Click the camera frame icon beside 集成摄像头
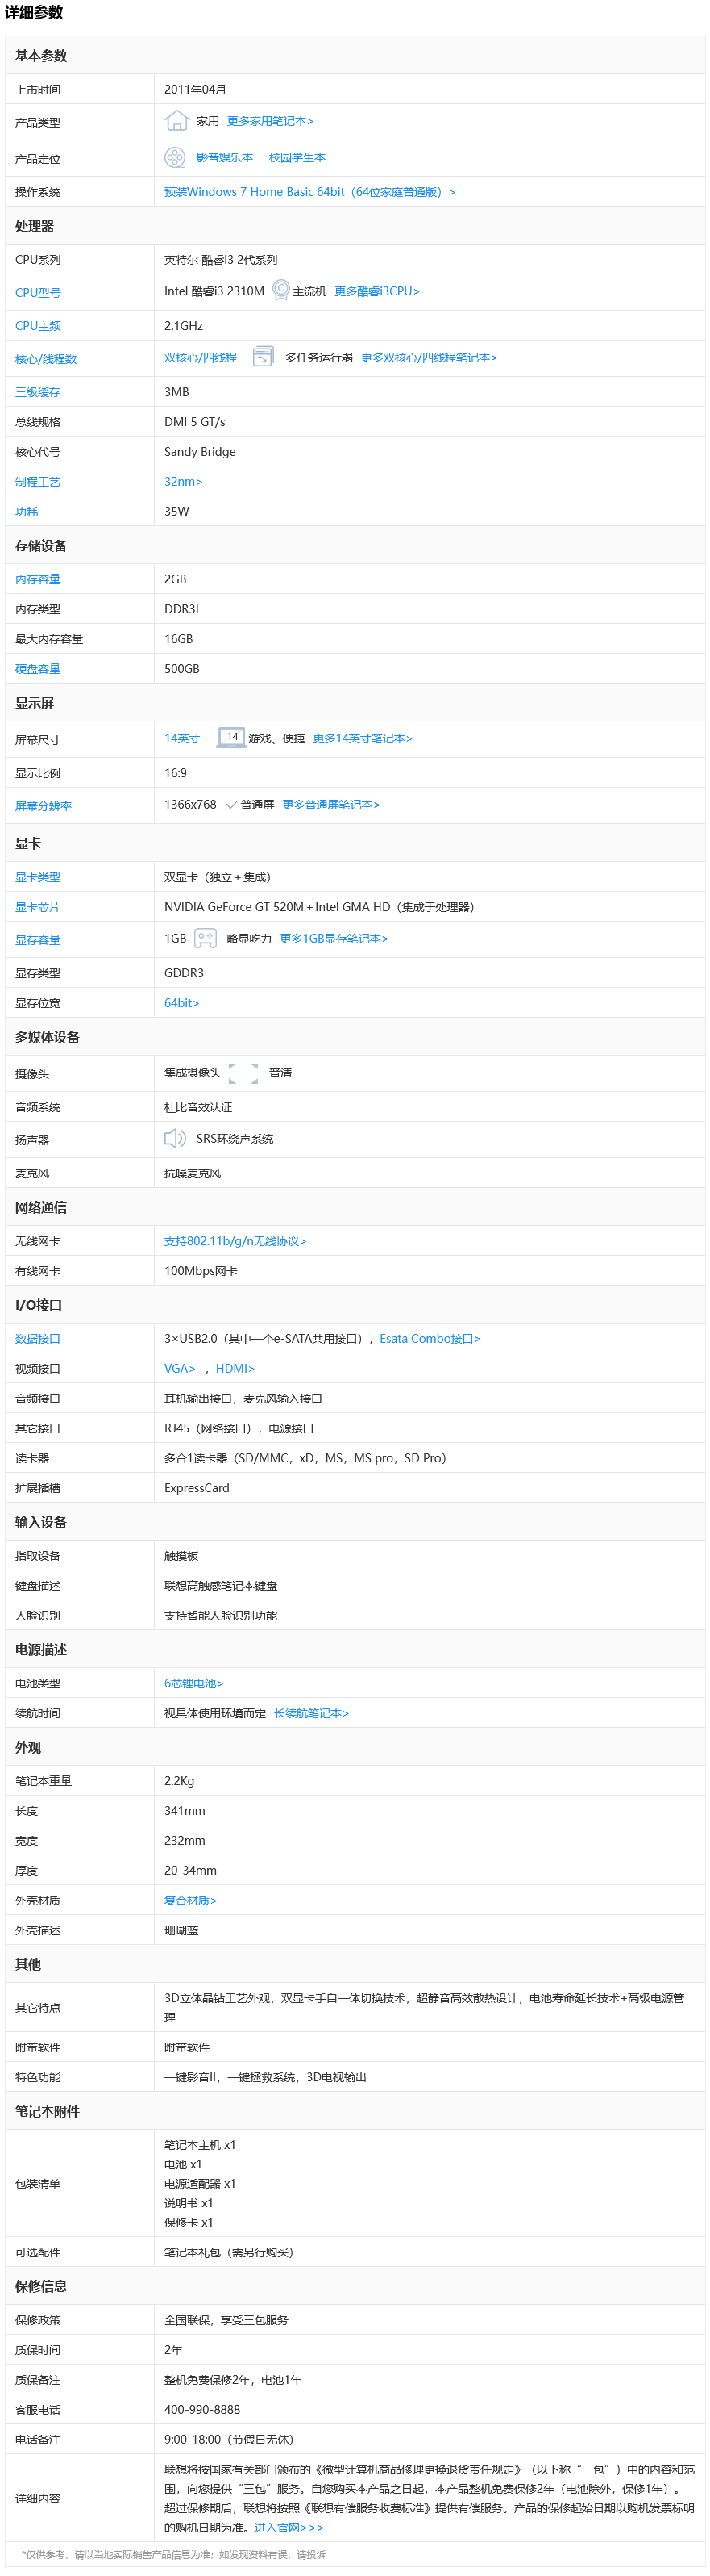The width and height of the screenshot is (710, 2576). pos(243,1073)
